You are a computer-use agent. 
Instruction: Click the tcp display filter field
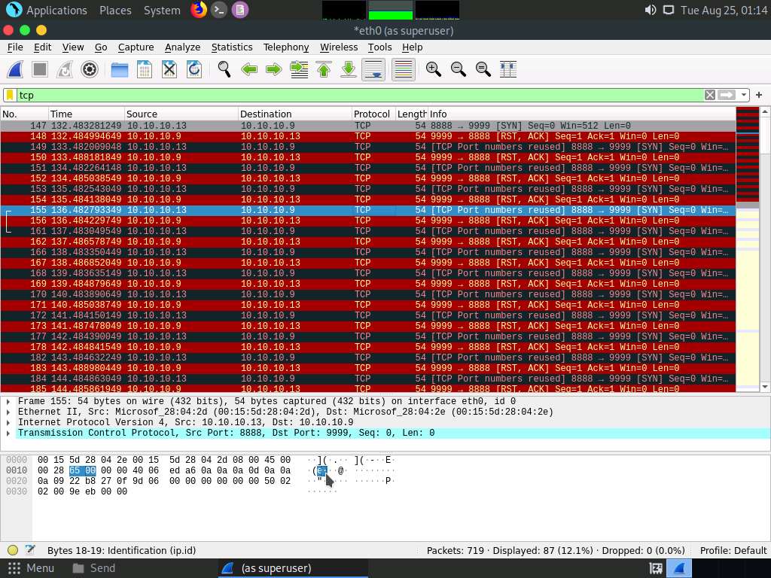360,95
